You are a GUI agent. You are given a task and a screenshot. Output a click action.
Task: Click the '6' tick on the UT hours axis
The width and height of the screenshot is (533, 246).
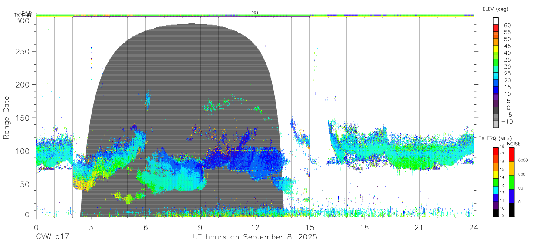tap(146, 227)
